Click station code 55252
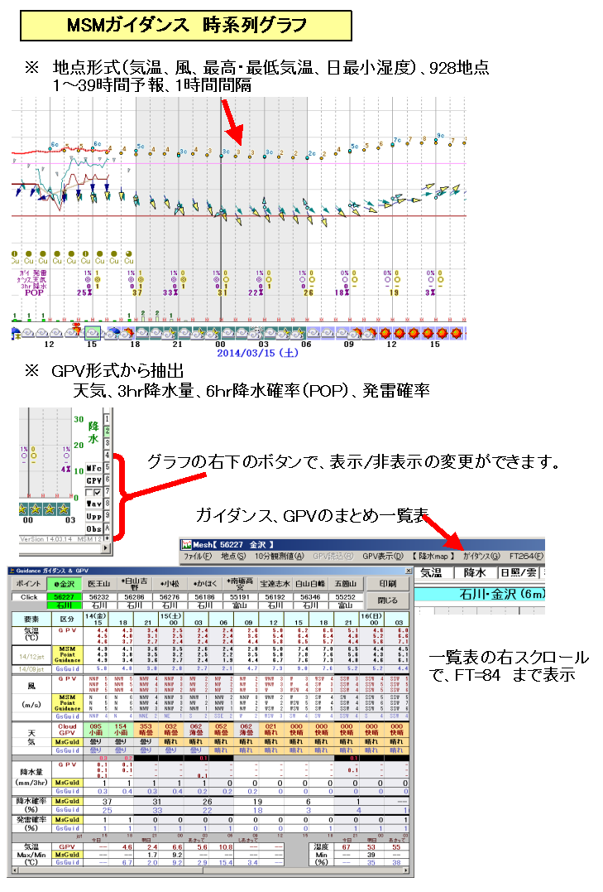The height and width of the screenshot is (892, 603). (346, 597)
